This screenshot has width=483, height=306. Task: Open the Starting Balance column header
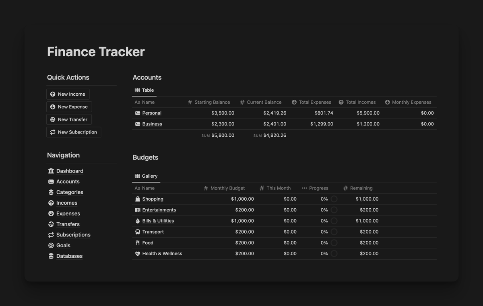[x=209, y=102]
